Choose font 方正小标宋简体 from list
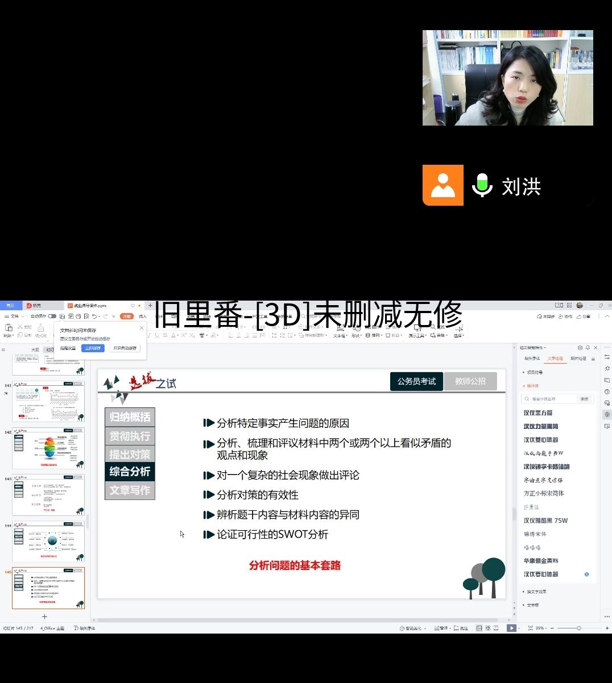The image size is (612, 683). pos(544,493)
